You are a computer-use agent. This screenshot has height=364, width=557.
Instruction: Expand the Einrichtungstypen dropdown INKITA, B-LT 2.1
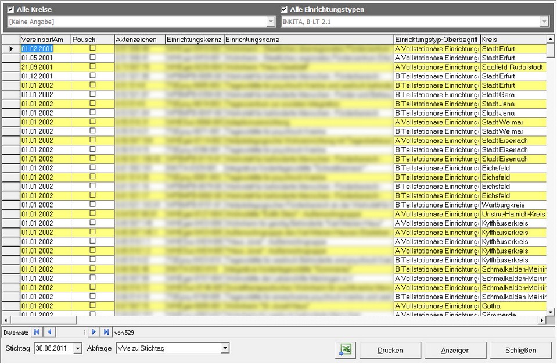pos(544,22)
